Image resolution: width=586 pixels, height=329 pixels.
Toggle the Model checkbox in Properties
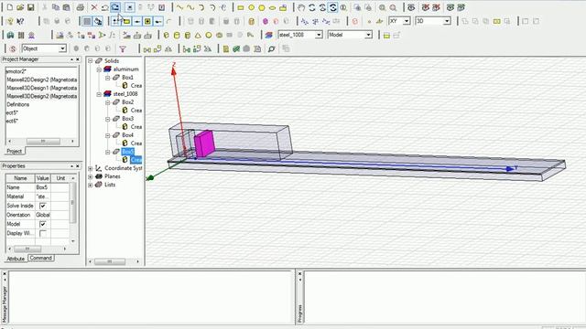43,224
